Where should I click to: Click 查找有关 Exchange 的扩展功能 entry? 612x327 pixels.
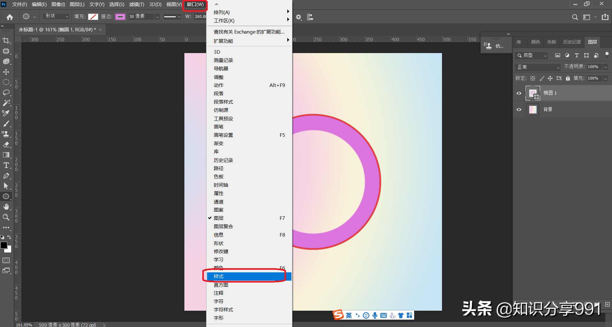[x=249, y=32]
